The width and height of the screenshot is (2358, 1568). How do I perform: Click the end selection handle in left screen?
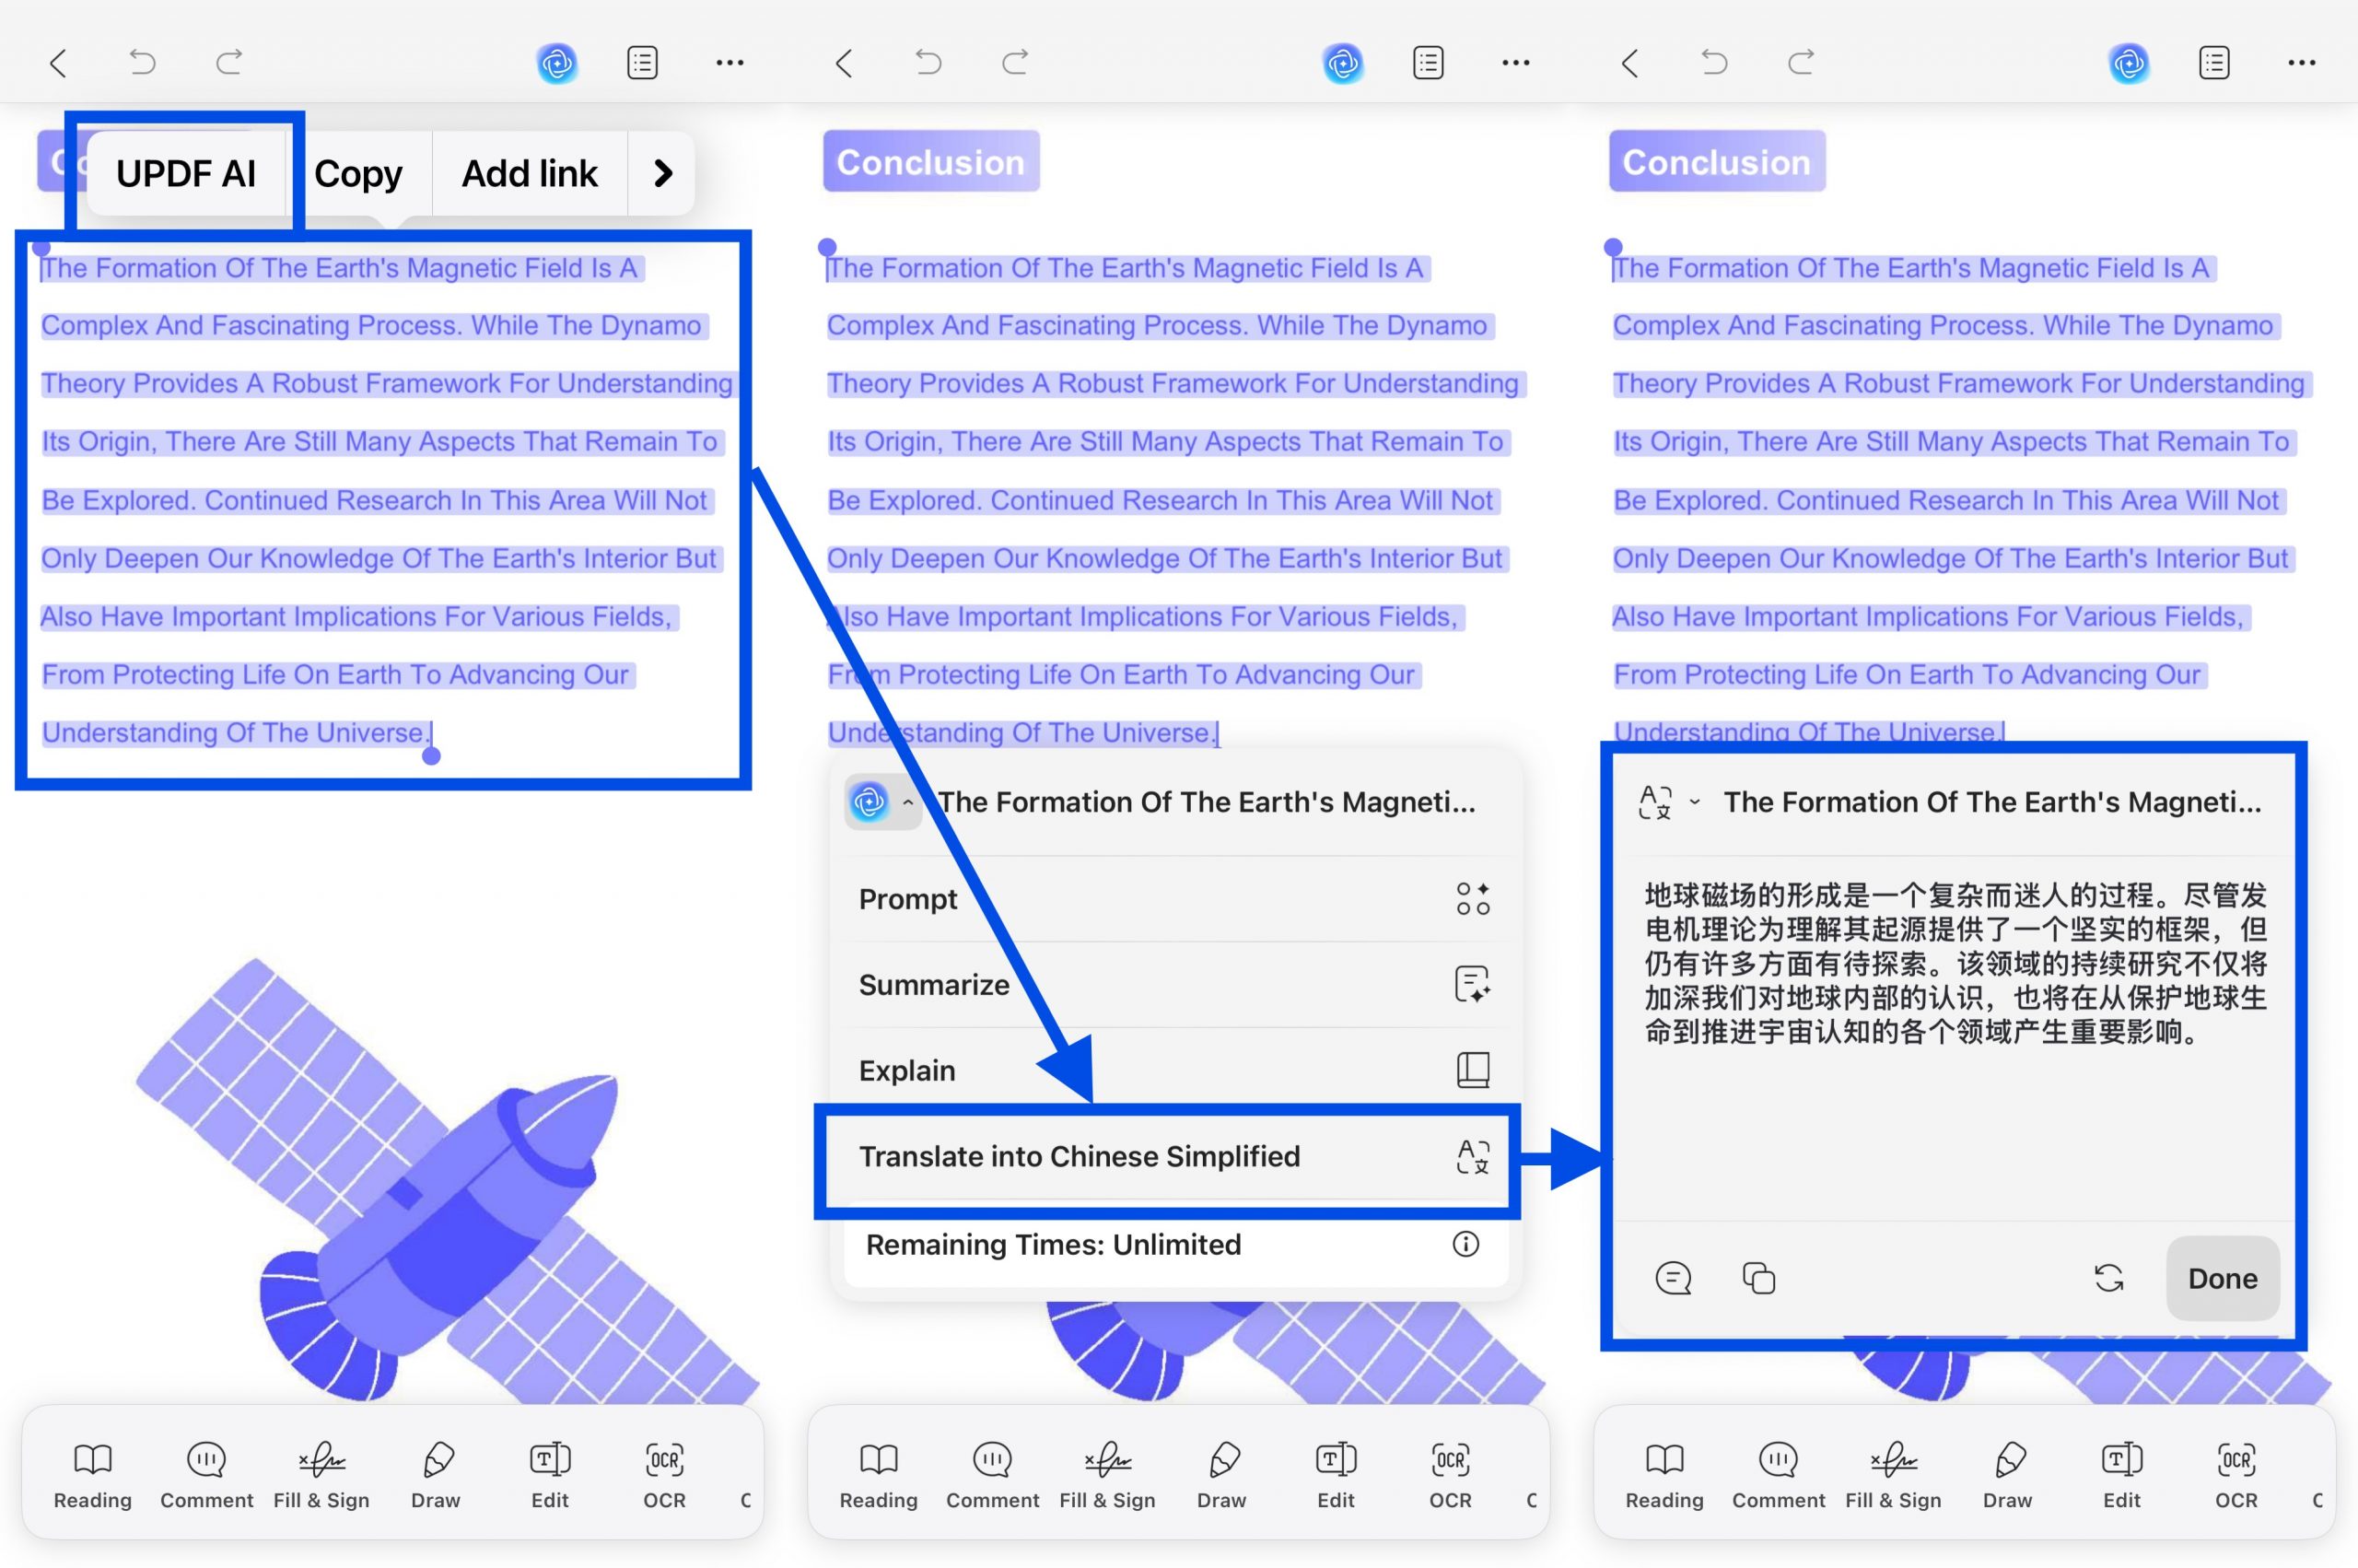[431, 755]
